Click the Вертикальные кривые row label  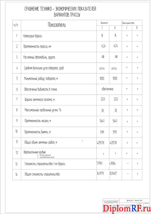(x=35, y=152)
